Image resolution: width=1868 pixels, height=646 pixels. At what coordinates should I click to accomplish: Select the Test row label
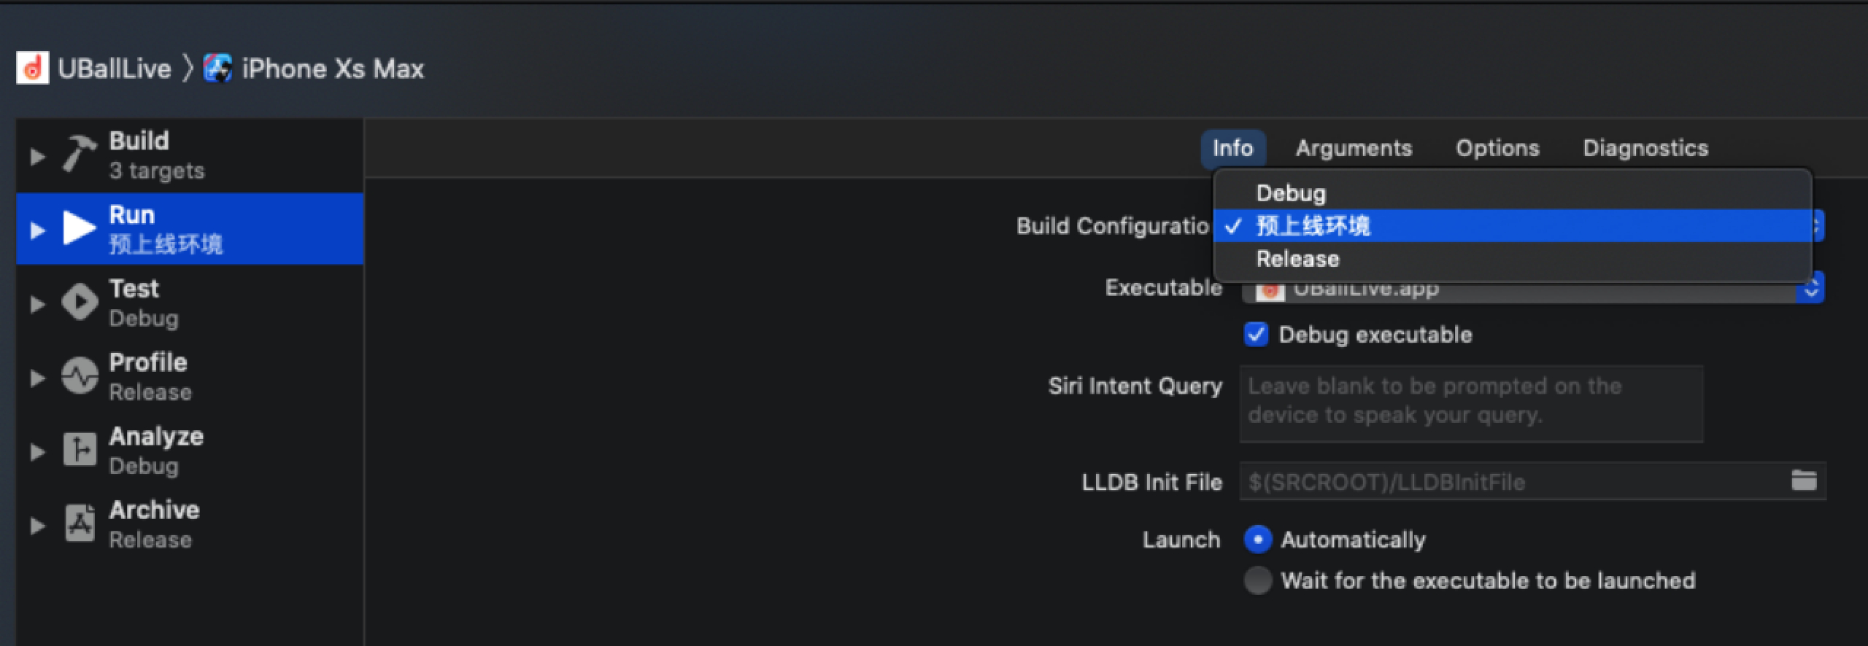click(x=134, y=288)
